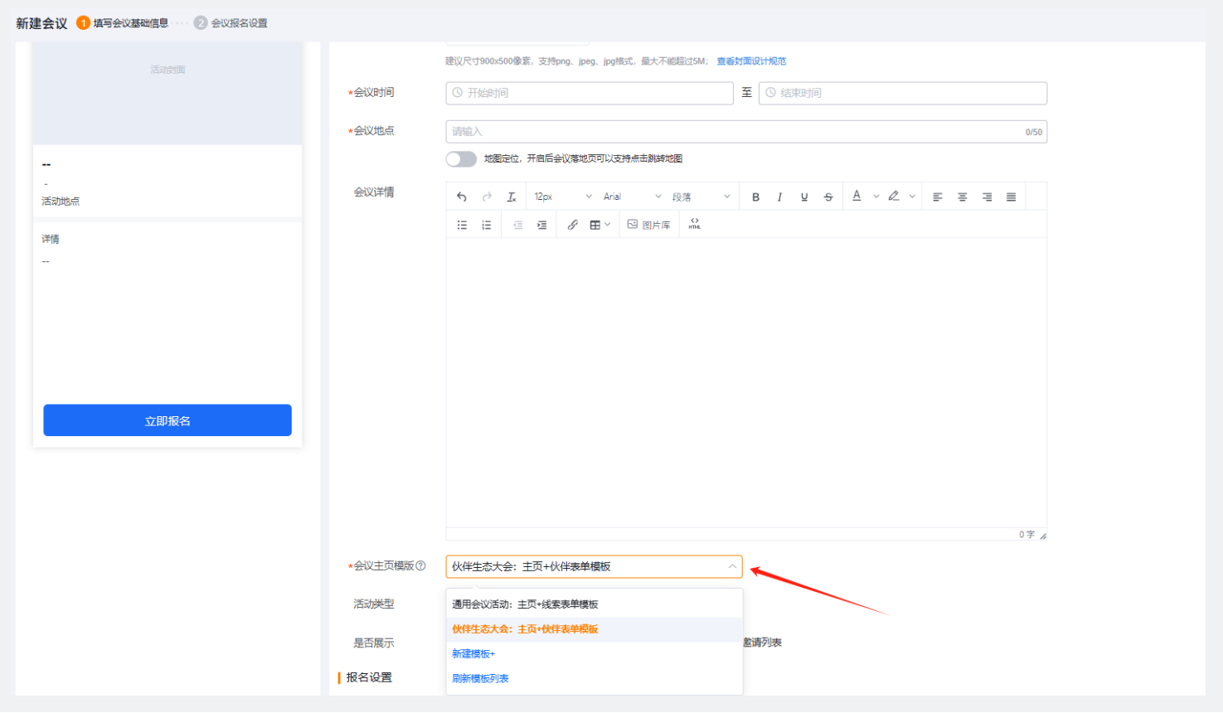
Task: Click the 活动封面 cover preview image
Action: click(x=167, y=93)
